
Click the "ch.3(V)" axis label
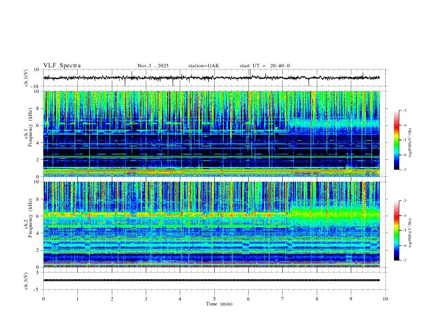[26, 281]
